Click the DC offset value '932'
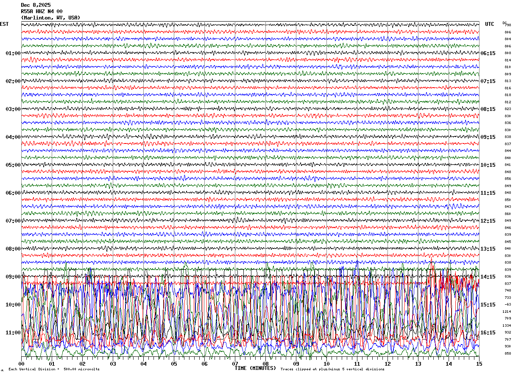 (x=507, y=332)
